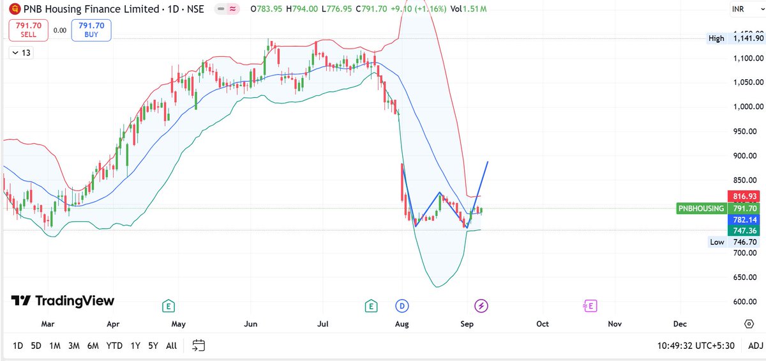This screenshot has width=766, height=361.
Task: Click the green earnings E marker near May
Action: (x=168, y=306)
